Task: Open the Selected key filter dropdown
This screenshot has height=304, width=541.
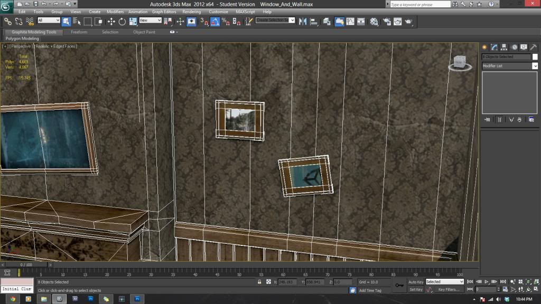Action: [444, 282]
